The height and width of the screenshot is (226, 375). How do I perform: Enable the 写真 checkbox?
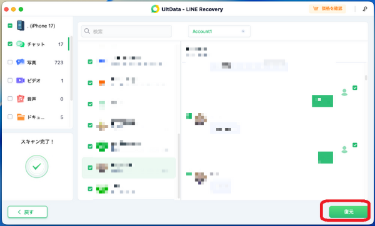[x=10, y=62]
